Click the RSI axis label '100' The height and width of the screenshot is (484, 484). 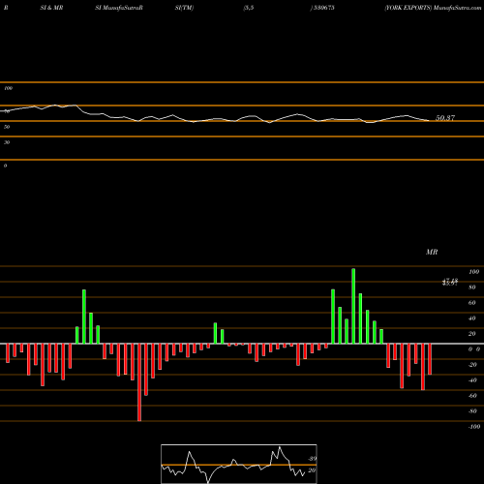click(x=8, y=88)
